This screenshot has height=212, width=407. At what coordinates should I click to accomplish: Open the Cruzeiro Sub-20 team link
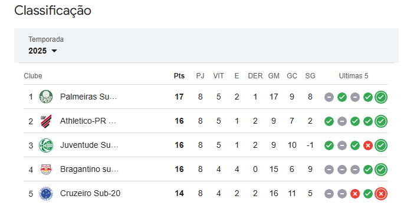90,193
